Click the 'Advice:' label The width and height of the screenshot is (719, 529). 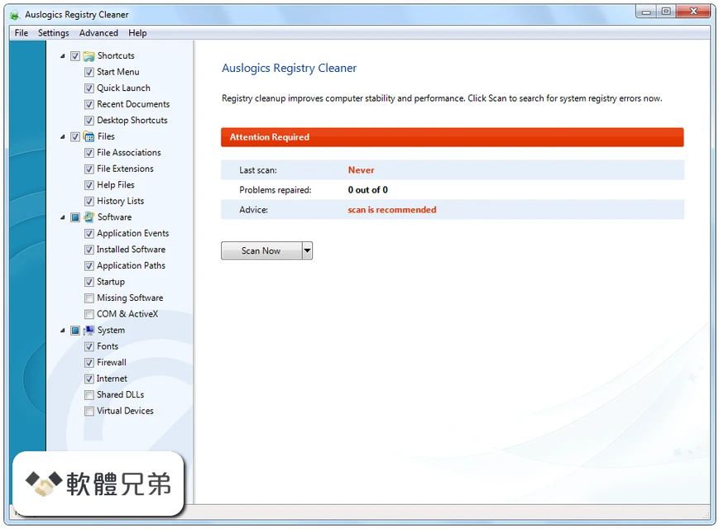(253, 210)
